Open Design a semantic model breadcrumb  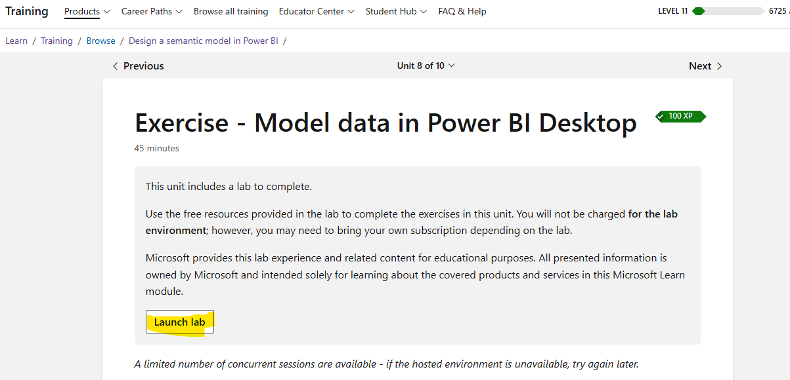(204, 41)
